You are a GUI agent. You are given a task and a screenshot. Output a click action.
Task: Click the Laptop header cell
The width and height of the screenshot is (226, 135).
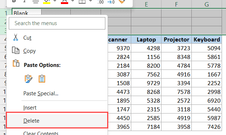146,39
